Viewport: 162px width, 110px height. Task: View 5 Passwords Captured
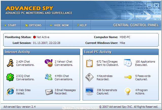click(x=143, y=78)
